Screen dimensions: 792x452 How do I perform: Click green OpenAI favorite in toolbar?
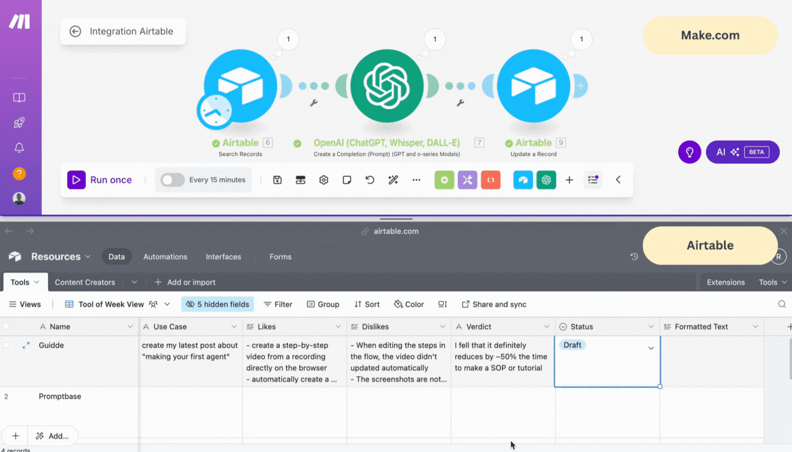[x=546, y=180]
